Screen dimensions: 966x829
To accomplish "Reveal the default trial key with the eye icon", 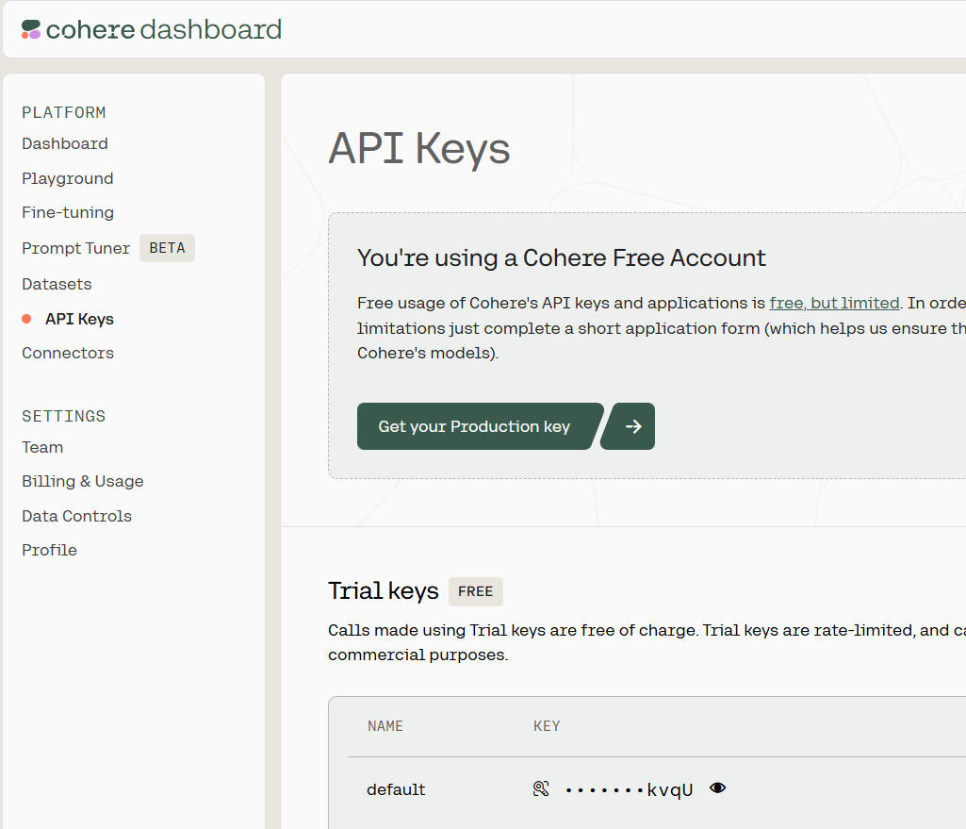I will (718, 788).
